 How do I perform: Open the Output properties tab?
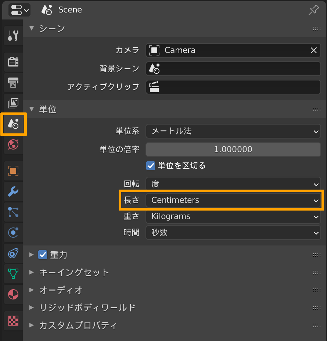tap(13, 82)
